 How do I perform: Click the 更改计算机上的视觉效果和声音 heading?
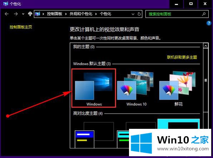[104, 29]
